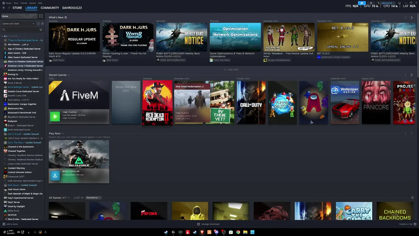Open Brave browser in taskbar
The image size is (419, 236).
point(202,232)
